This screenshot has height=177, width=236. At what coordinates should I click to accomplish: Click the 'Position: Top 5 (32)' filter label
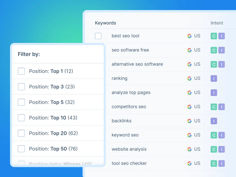coord(52,102)
